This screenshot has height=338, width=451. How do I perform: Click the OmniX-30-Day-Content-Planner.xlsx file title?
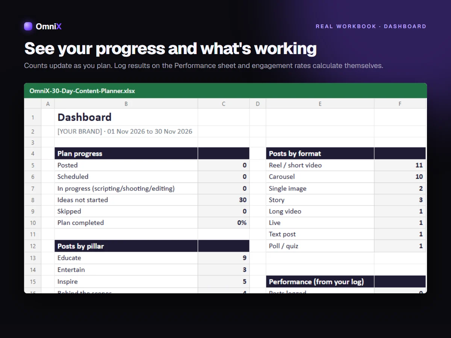[82, 91]
